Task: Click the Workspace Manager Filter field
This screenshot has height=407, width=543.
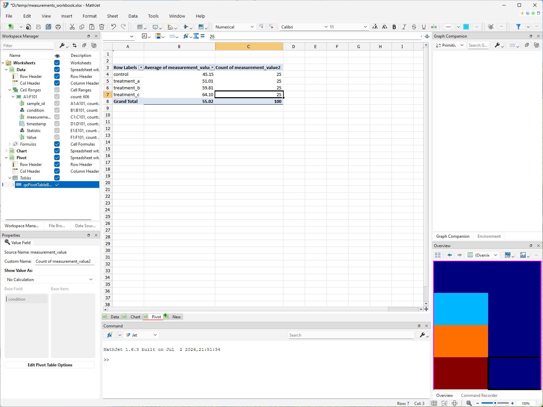Action: tap(28, 45)
